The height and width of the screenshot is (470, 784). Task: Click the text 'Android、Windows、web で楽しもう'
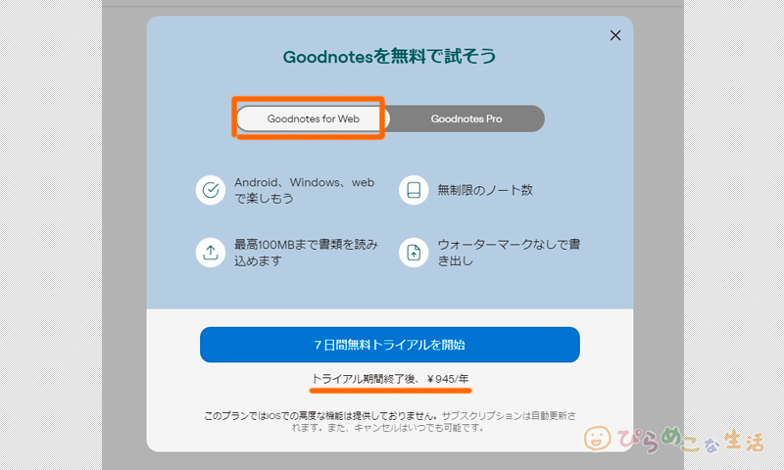[304, 190]
